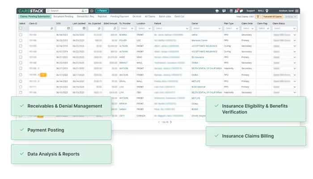Switch to On Hold tab

click(137, 17)
